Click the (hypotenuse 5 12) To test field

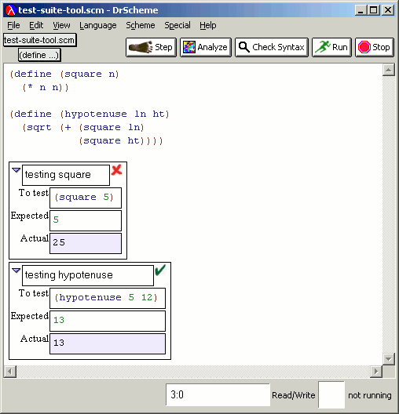coord(108,298)
